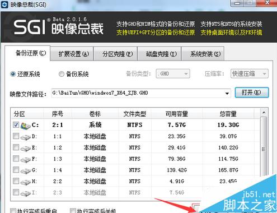Switch to the 备份还原(C) tab
Viewport: 277px width, 213px height.
(27, 53)
